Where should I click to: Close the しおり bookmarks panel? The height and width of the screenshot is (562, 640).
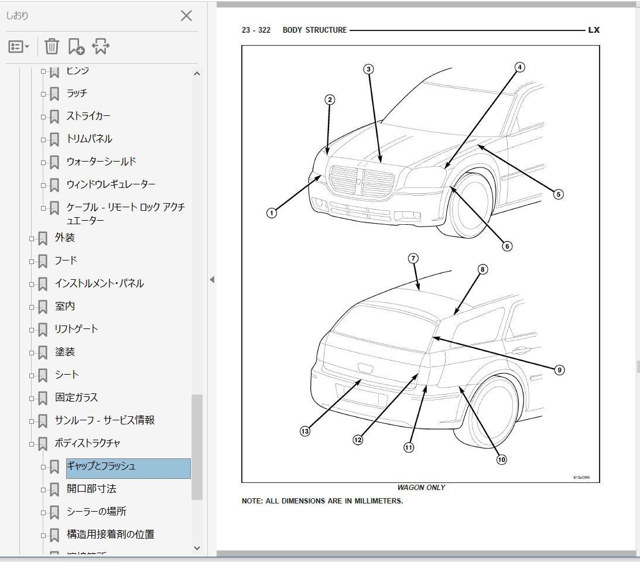point(186,16)
